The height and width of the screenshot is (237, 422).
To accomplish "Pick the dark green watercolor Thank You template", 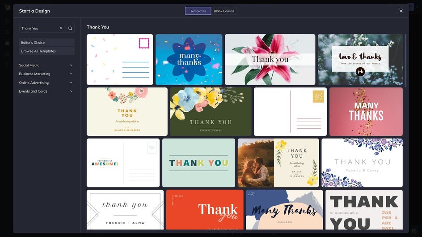I will click(x=211, y=111).
